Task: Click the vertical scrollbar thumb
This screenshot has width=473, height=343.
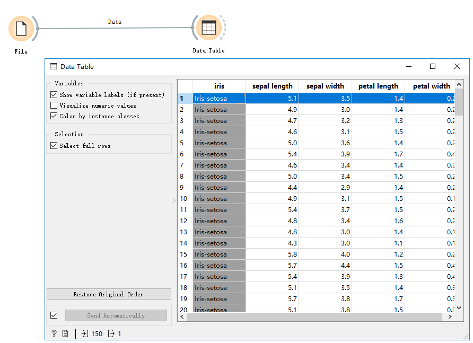Action: (459, 102)
